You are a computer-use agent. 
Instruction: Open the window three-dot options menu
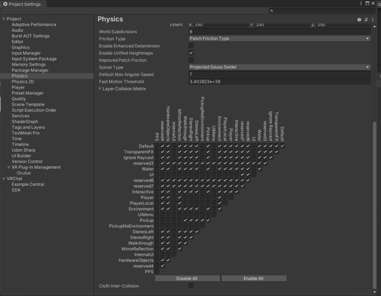(361, 3)
